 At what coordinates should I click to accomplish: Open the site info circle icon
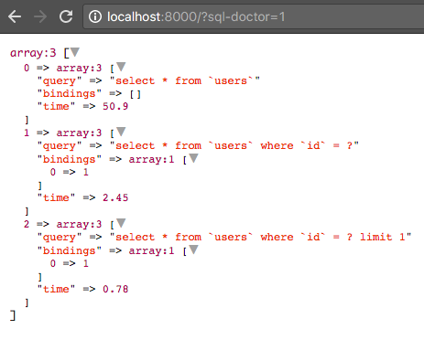pyautogui.click(x=95, y=16)
